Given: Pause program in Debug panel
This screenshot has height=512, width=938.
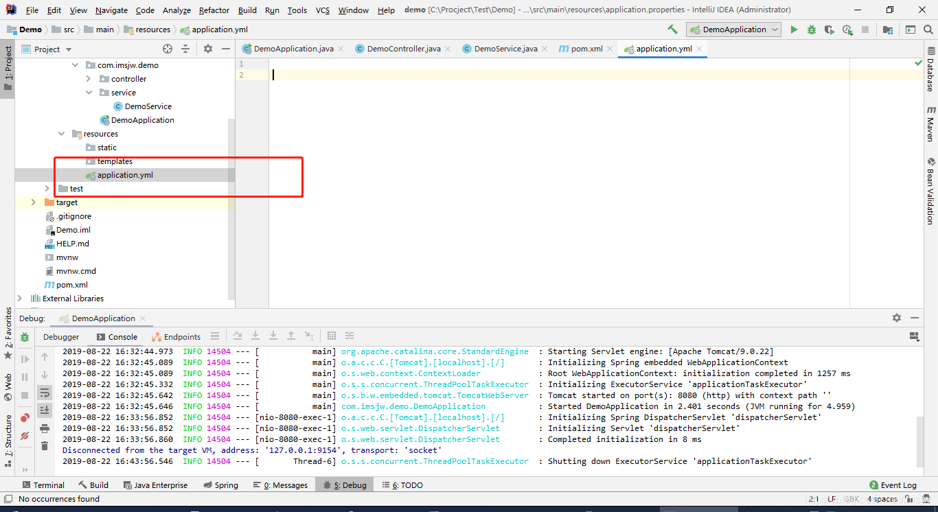Looking at the screenshot, I should pyautogui.click(x=25, y=377).
